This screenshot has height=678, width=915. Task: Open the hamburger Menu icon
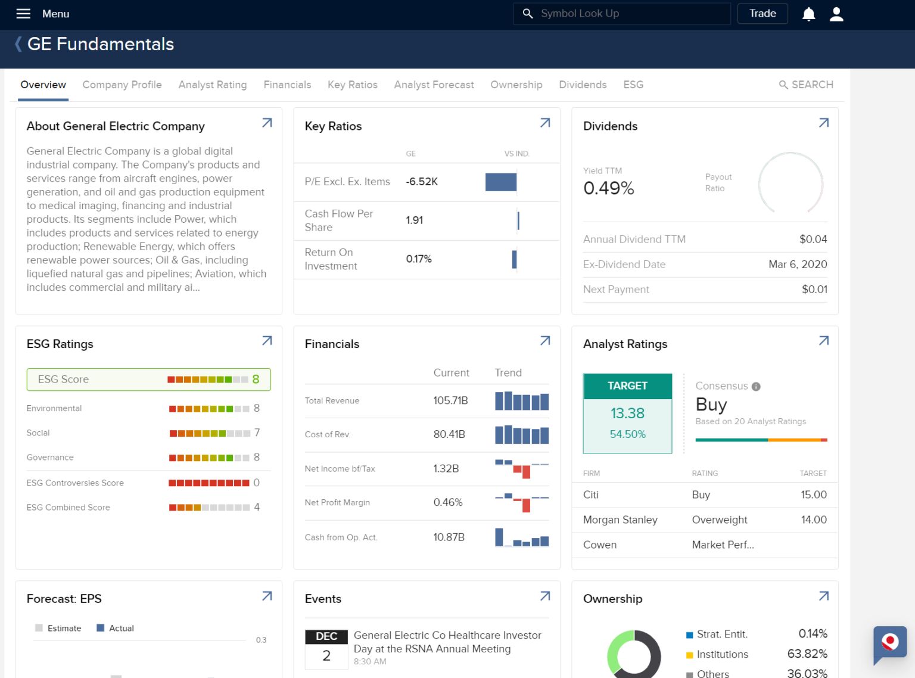tap(23, 13)
